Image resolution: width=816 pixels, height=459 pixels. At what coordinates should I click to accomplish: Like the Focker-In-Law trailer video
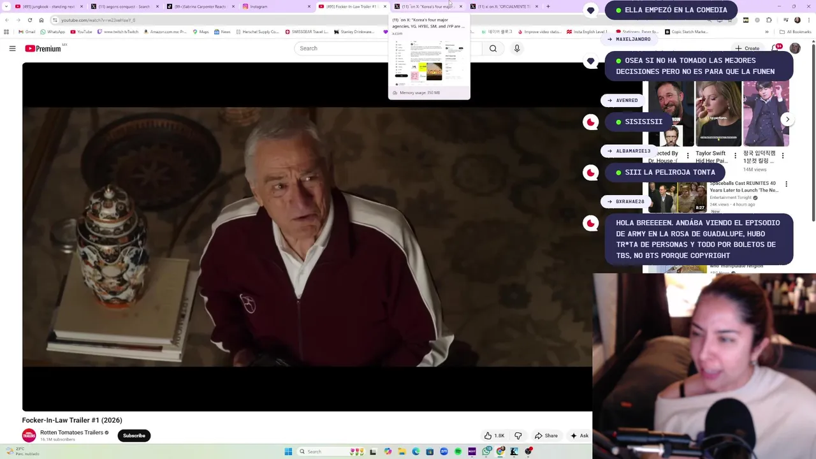pos(494,435)
